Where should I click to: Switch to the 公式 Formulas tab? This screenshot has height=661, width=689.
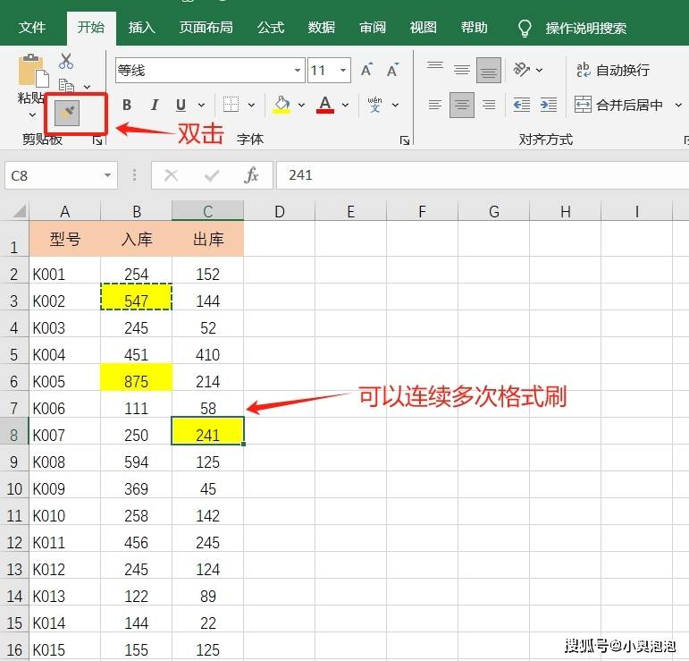tap(271, 28)
